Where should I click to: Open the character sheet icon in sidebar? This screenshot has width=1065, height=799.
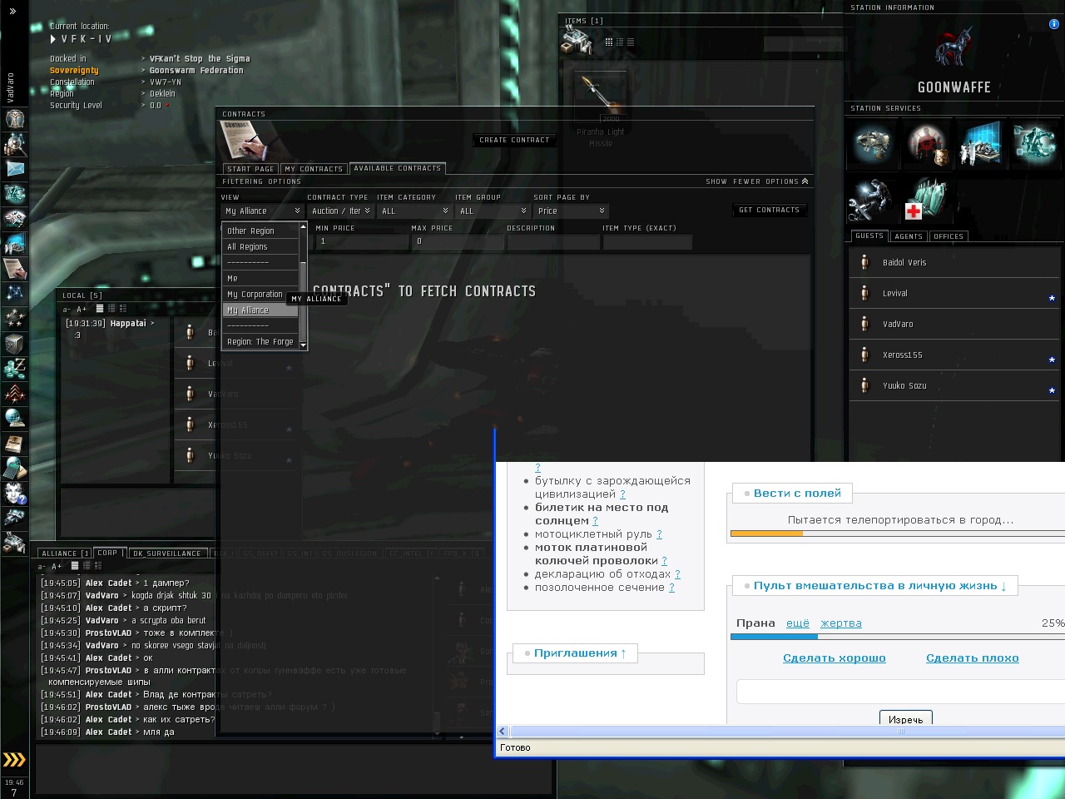[x=14, y=118]
